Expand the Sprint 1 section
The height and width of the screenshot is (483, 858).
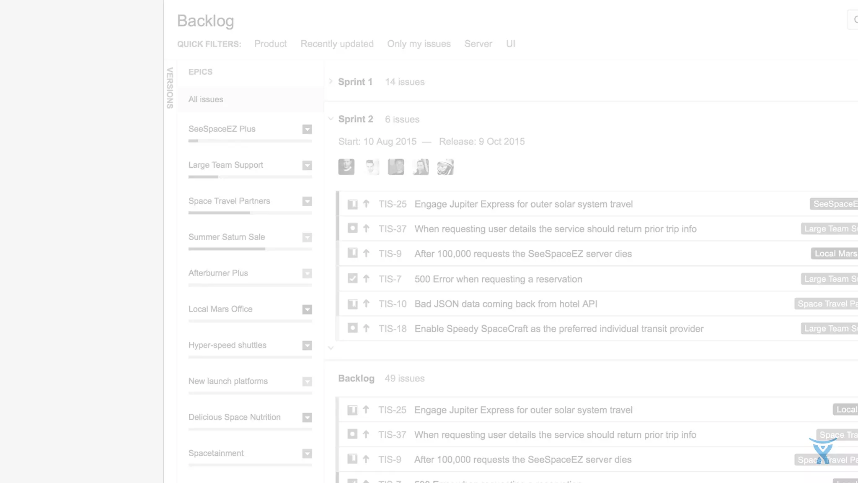[x=331, y=81]
